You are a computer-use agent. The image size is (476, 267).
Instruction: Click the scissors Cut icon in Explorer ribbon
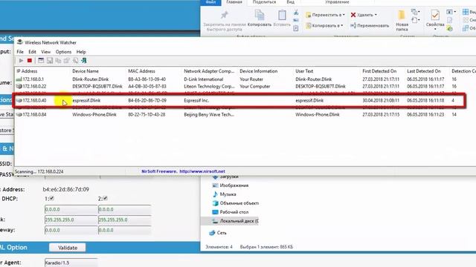[296, 13]
